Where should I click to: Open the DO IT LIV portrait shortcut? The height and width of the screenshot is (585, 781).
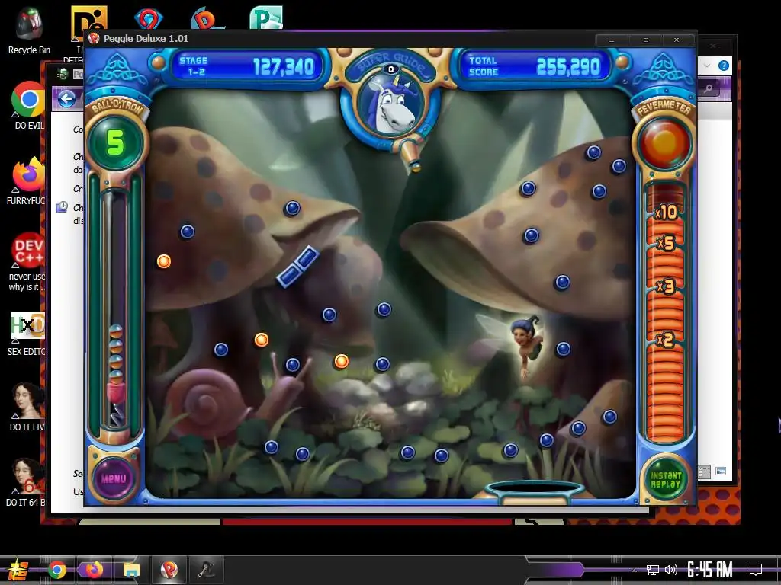point(27,407)
